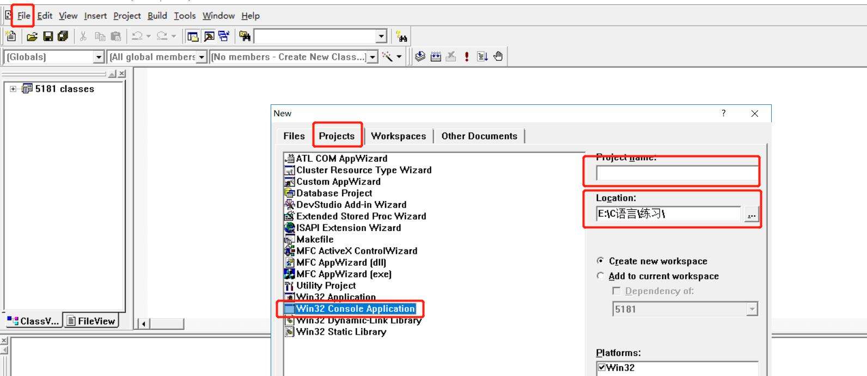Open the File menu
Viewport: 867px width, 376px height.
coord(23,16)
